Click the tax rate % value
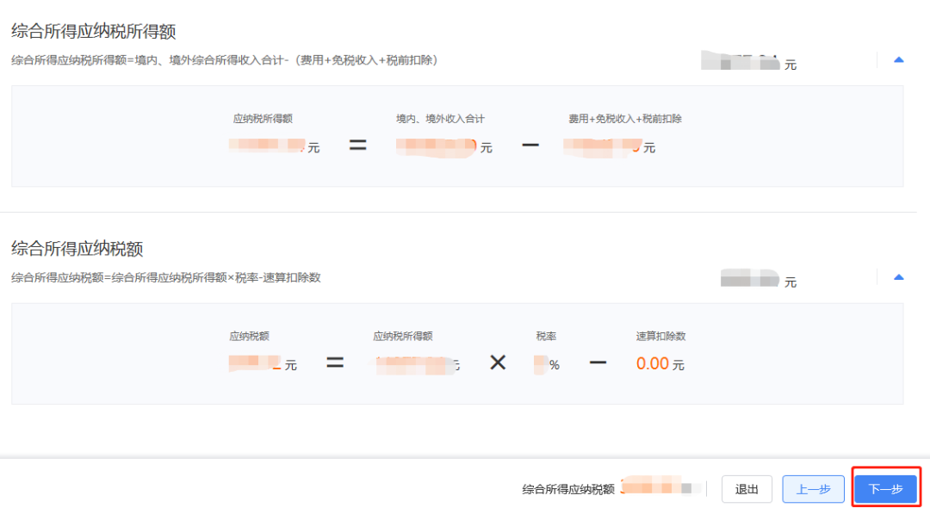 (x=547, y=364)
